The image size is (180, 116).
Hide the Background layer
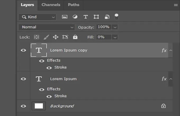pyautogui.click(x=23, y=106)
